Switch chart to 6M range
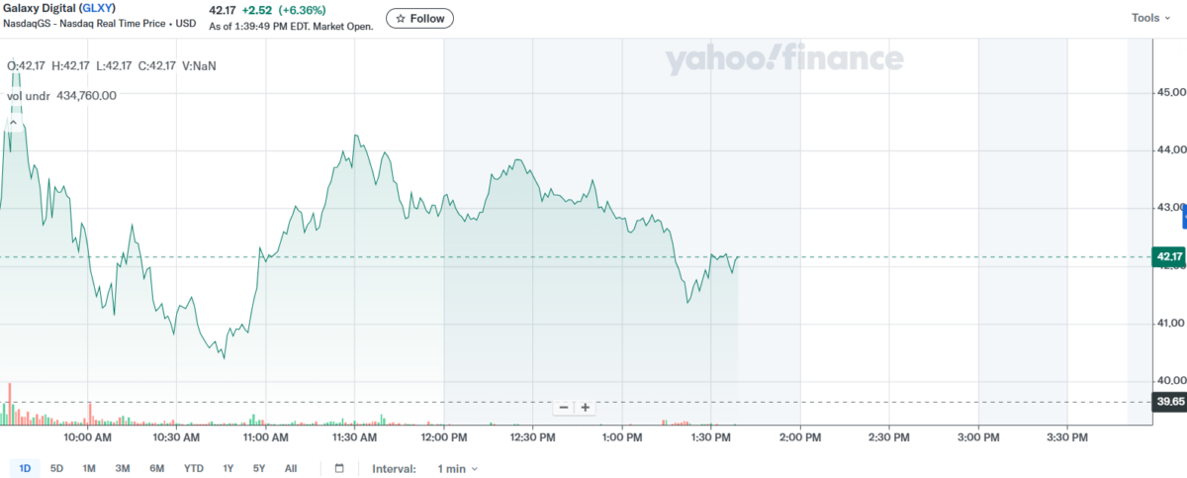 [x=156, y=468]
